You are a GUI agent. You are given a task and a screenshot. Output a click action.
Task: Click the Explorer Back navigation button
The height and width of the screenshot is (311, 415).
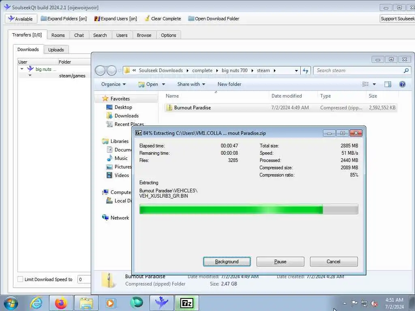[100, 70]
